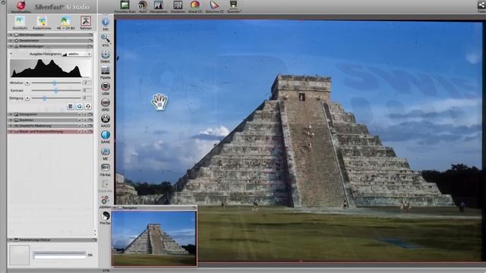Open the iSRD dust removal tool

point(106,103)
